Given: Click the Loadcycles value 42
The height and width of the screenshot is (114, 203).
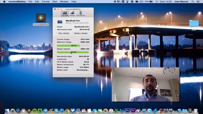Looking at the screenshot, I should click(x=88, y=59).
